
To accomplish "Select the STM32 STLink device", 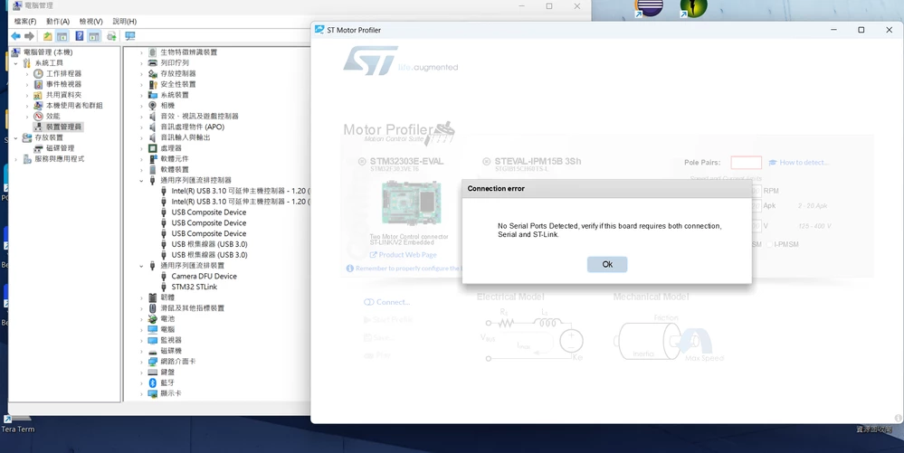I will coord(195,287).
